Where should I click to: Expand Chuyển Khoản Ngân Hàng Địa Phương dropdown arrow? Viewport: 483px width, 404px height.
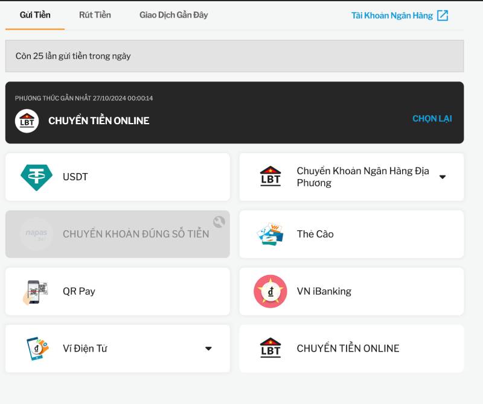[443, 177]
